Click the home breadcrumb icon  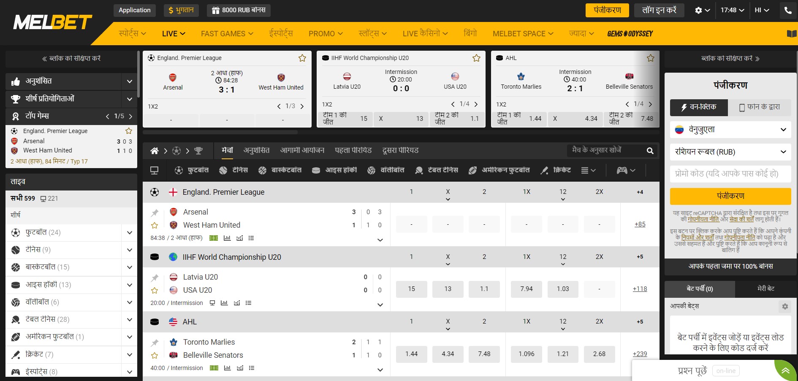(155, 151)
